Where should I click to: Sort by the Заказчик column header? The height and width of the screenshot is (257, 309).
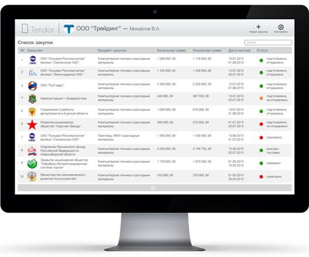pyautogui.click(x=34, y=50)
